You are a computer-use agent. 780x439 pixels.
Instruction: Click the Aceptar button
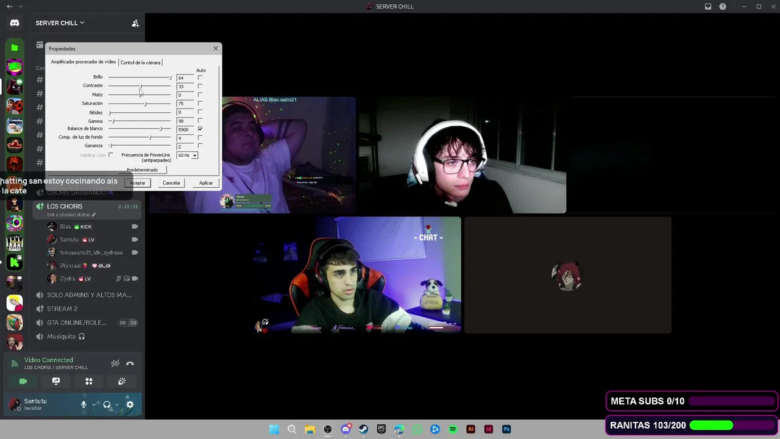click(x=137, y=183)
